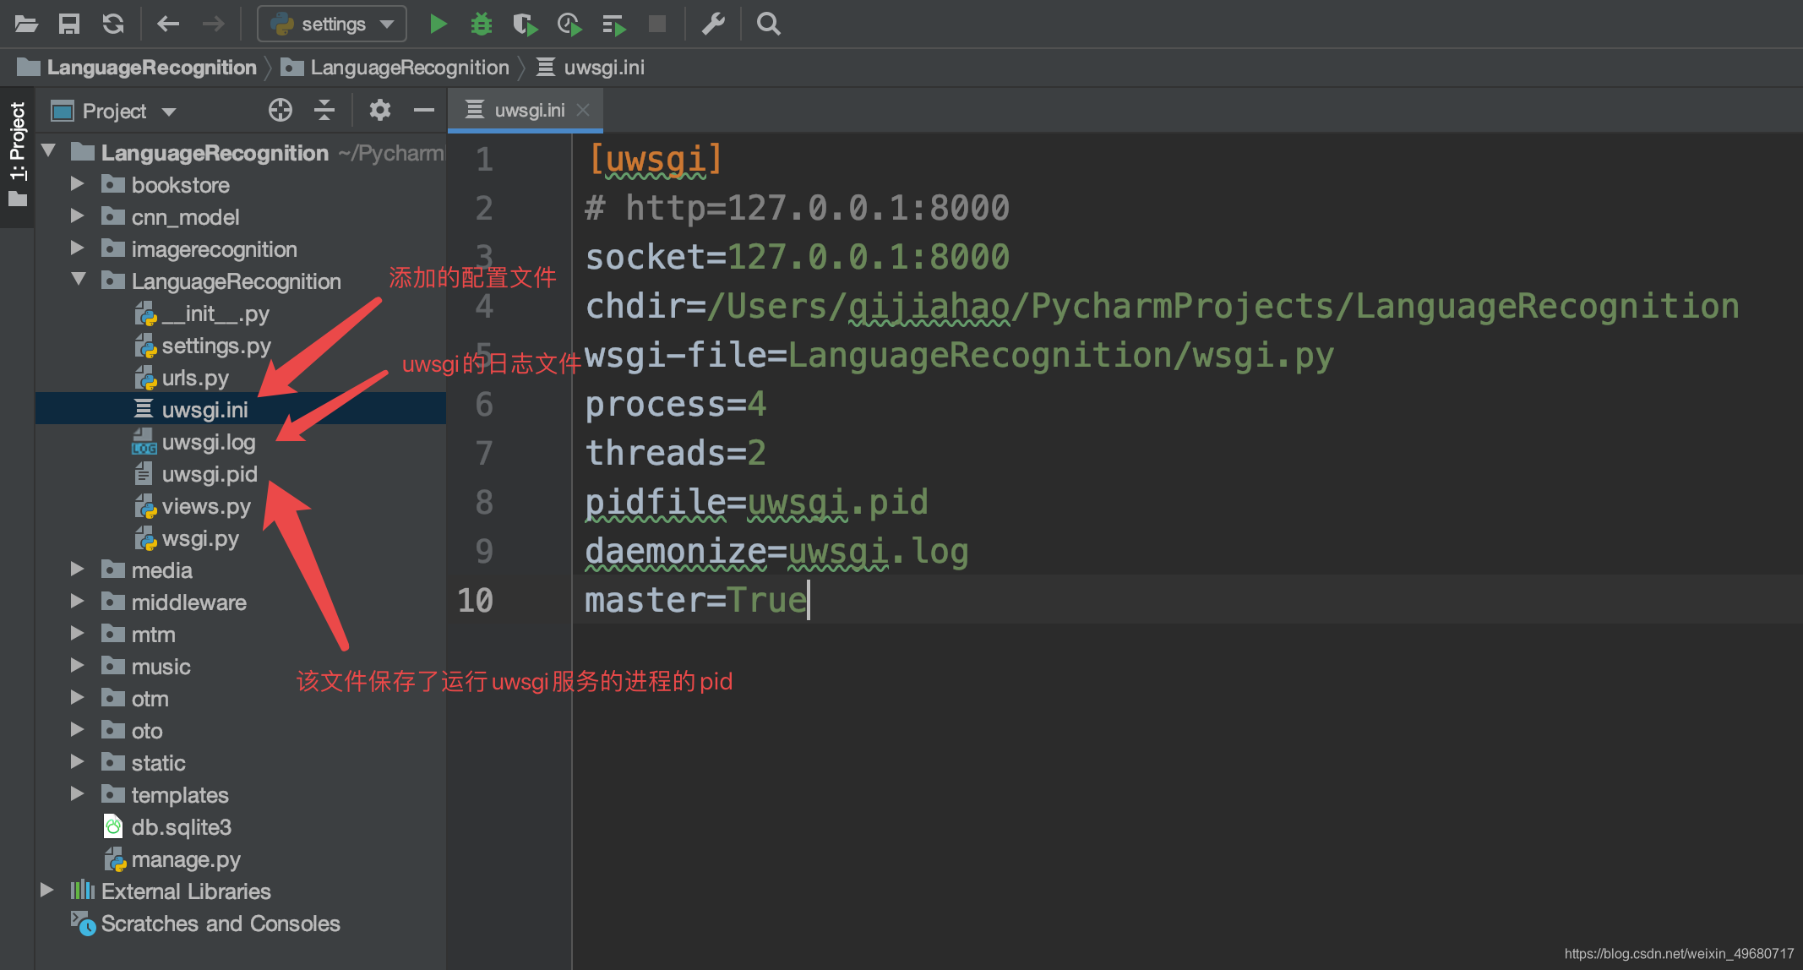Collapse all in Project panel
The height and width of the screenshot is (970, 1803).
tap(324, 111)
